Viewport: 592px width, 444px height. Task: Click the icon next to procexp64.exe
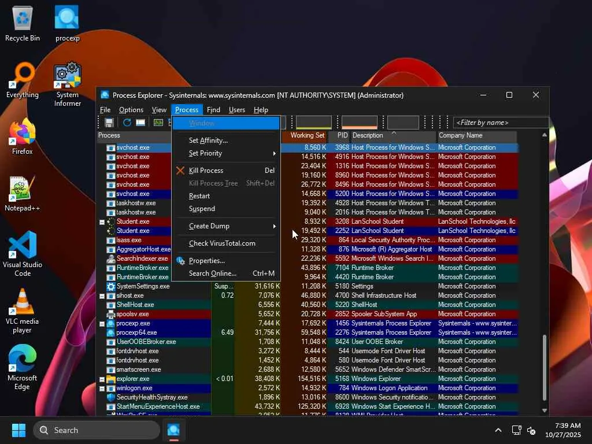(110, 332)
